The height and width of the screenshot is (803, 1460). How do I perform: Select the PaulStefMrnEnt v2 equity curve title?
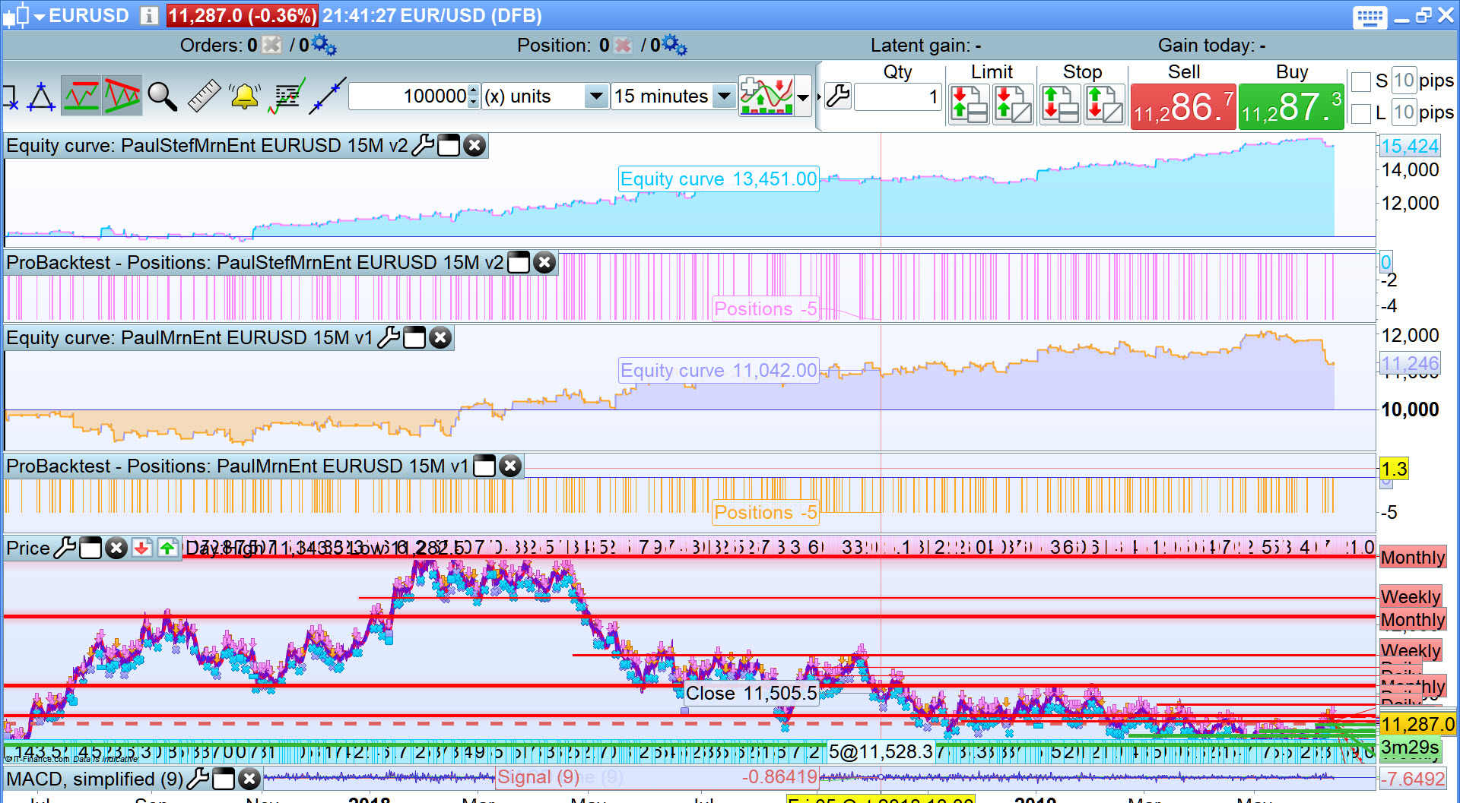point(207,145)
